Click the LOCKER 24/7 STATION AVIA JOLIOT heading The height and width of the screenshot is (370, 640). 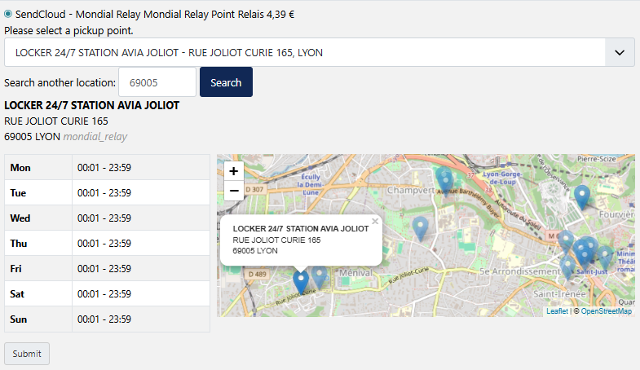91,105
